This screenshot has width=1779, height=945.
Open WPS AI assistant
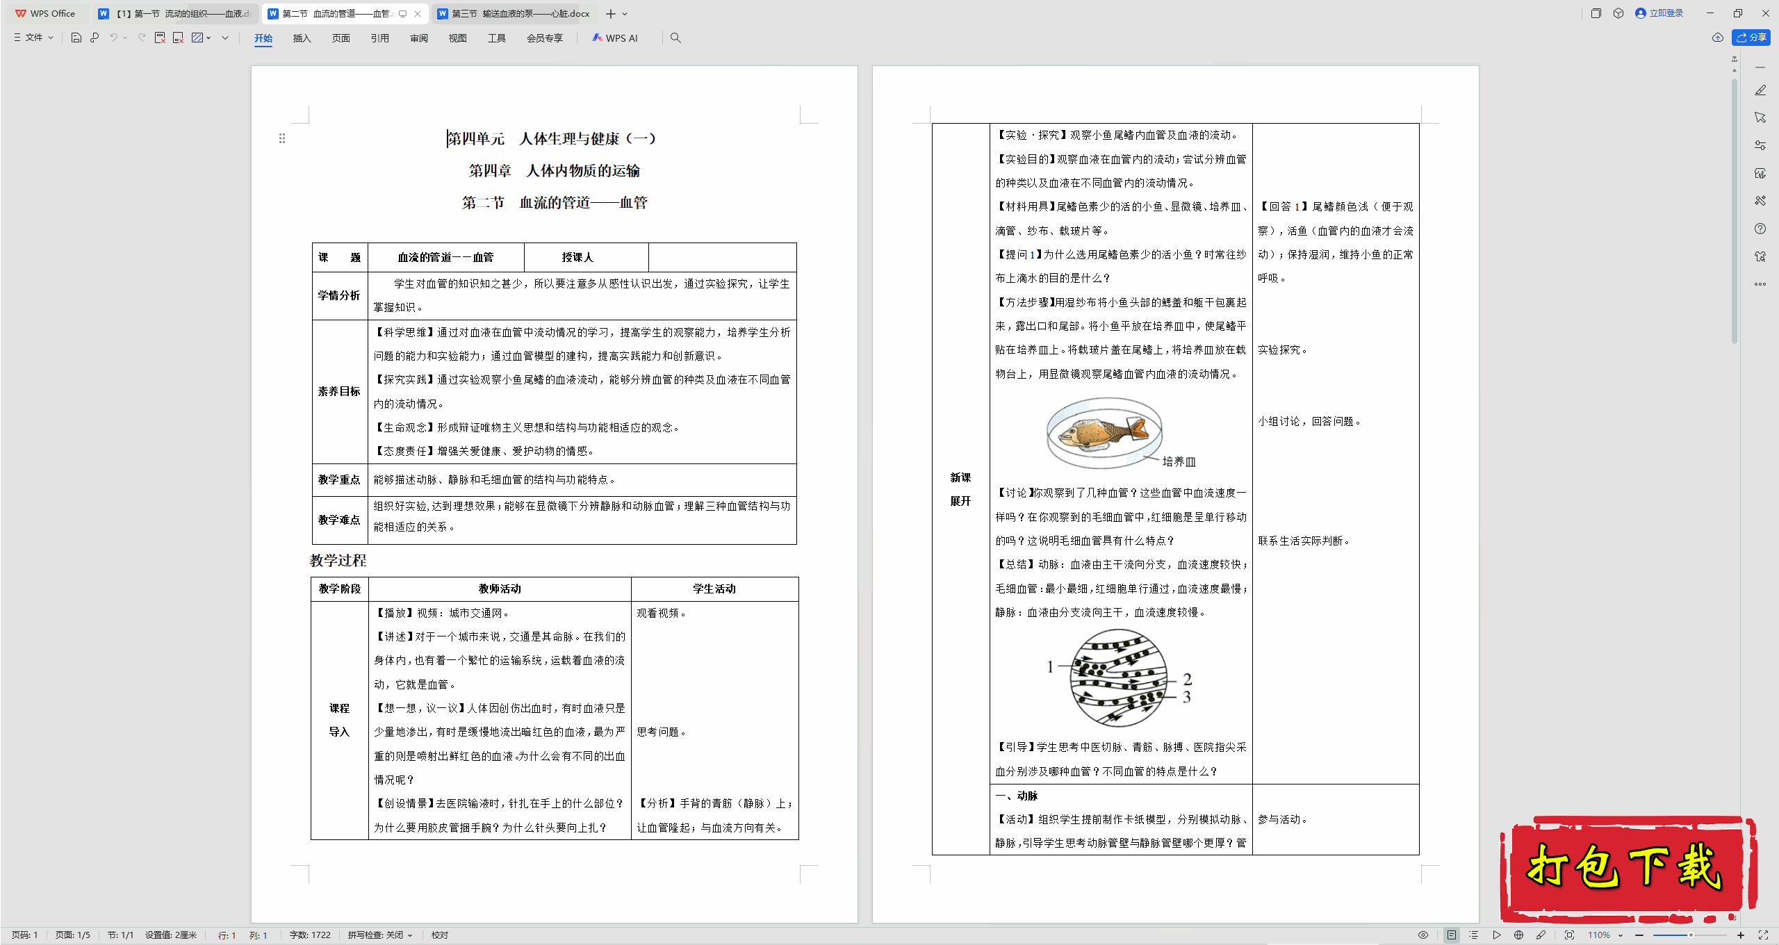[x=615, y=38]
